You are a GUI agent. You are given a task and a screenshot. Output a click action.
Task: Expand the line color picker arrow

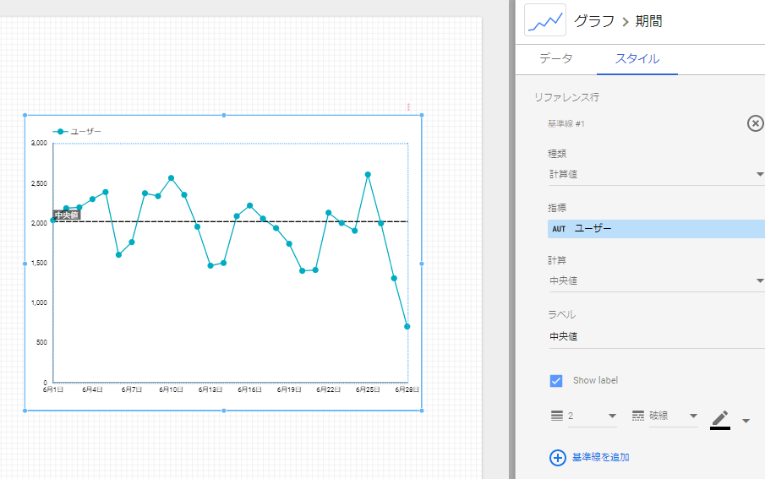[x=746, y=420]
